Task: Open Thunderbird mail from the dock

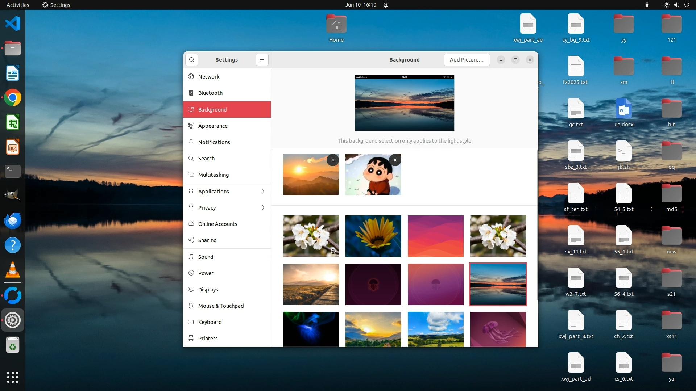Action: point(13,220)
